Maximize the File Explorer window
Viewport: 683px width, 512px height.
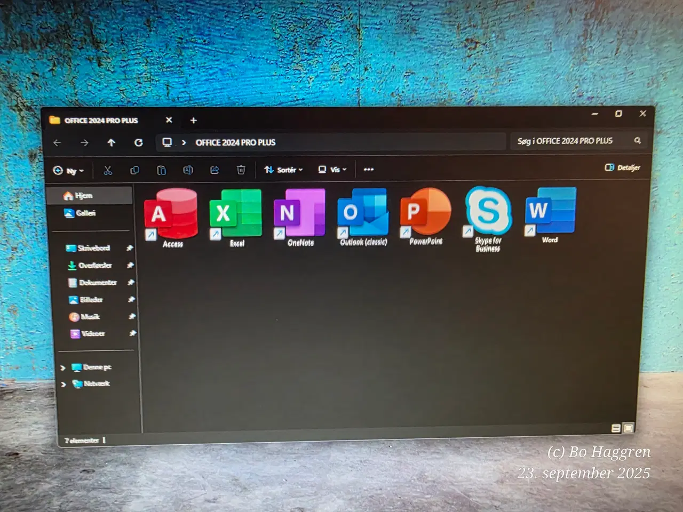[618, 114]
